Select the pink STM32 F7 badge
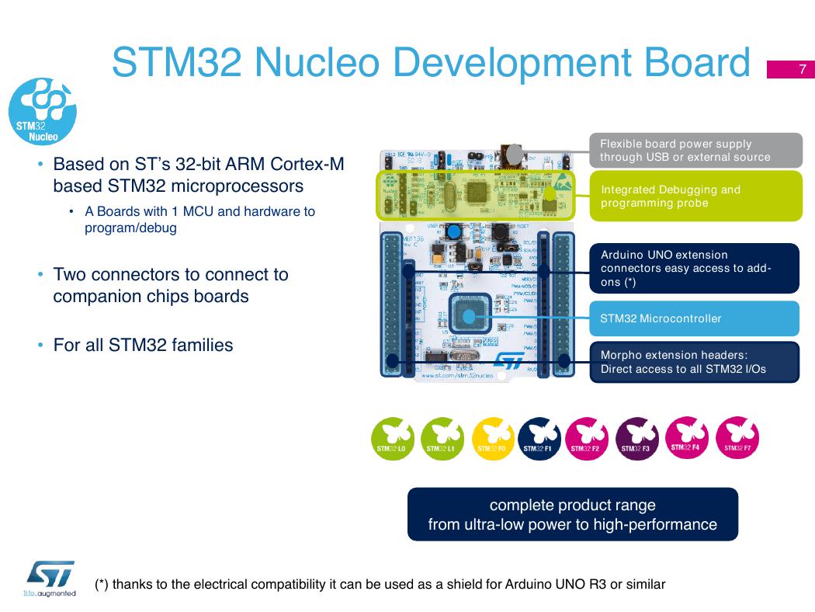The image size is (815, 612). tap(737, 437)
